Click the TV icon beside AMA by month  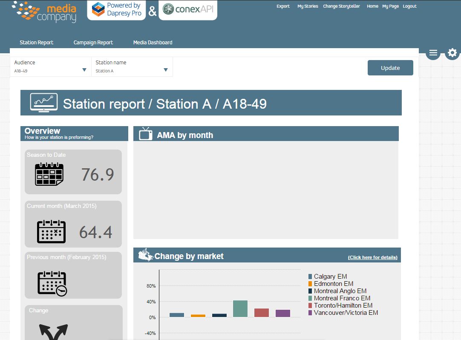click(x=146, y=134)
